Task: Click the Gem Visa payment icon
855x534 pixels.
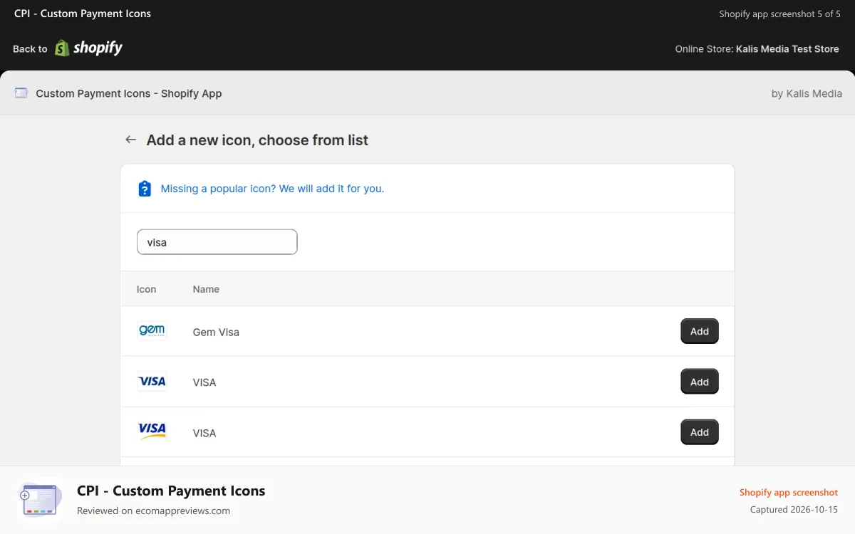Action: 152,330
